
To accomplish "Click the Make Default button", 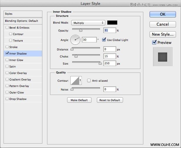I will [x=79, y=100].
